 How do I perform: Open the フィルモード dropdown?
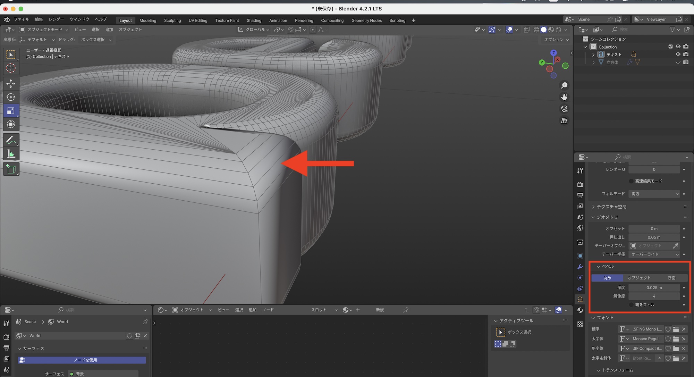(654, 194)
